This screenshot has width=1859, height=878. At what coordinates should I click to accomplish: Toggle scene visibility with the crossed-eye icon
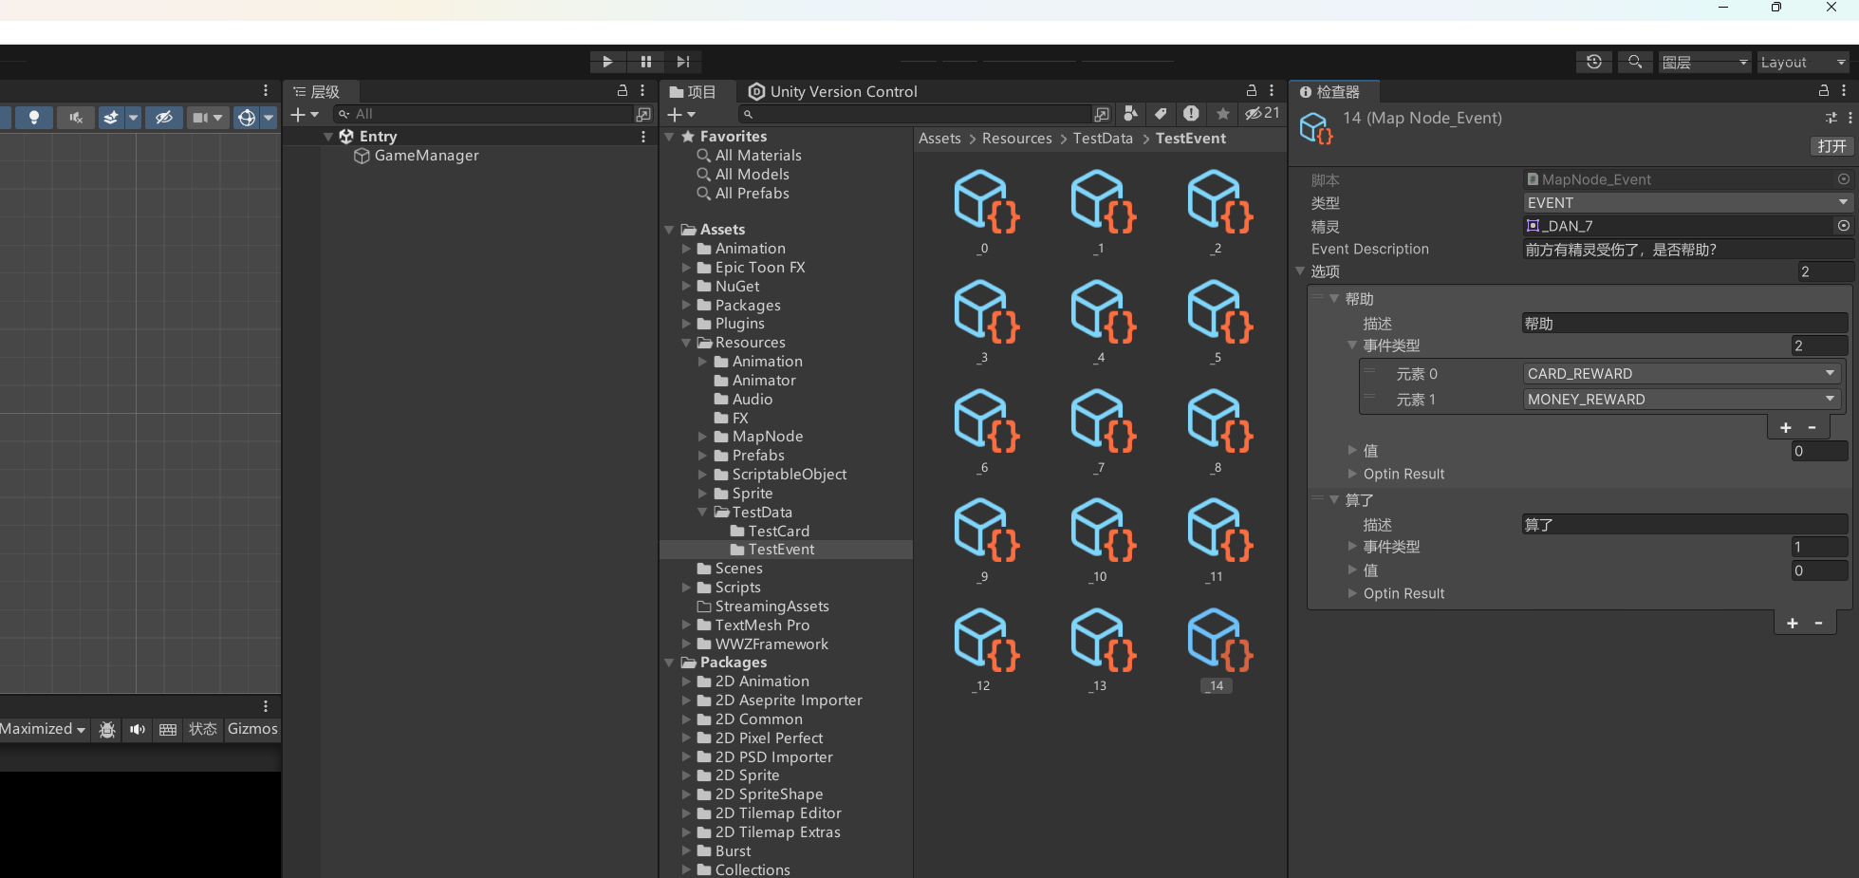[x=164, y=118]
